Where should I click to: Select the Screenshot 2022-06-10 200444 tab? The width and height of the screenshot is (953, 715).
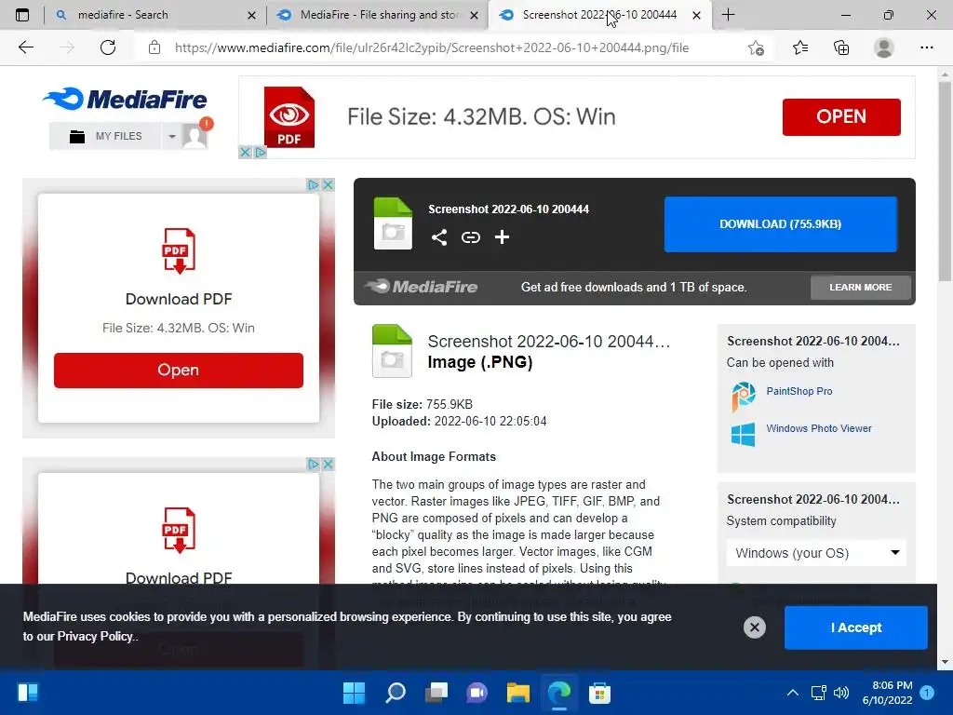click(x=598, y=15)
